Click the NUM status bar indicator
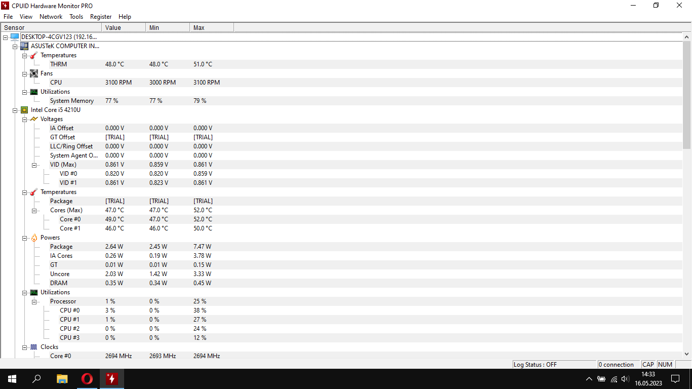The image size is (692, 389). point(665,364)
